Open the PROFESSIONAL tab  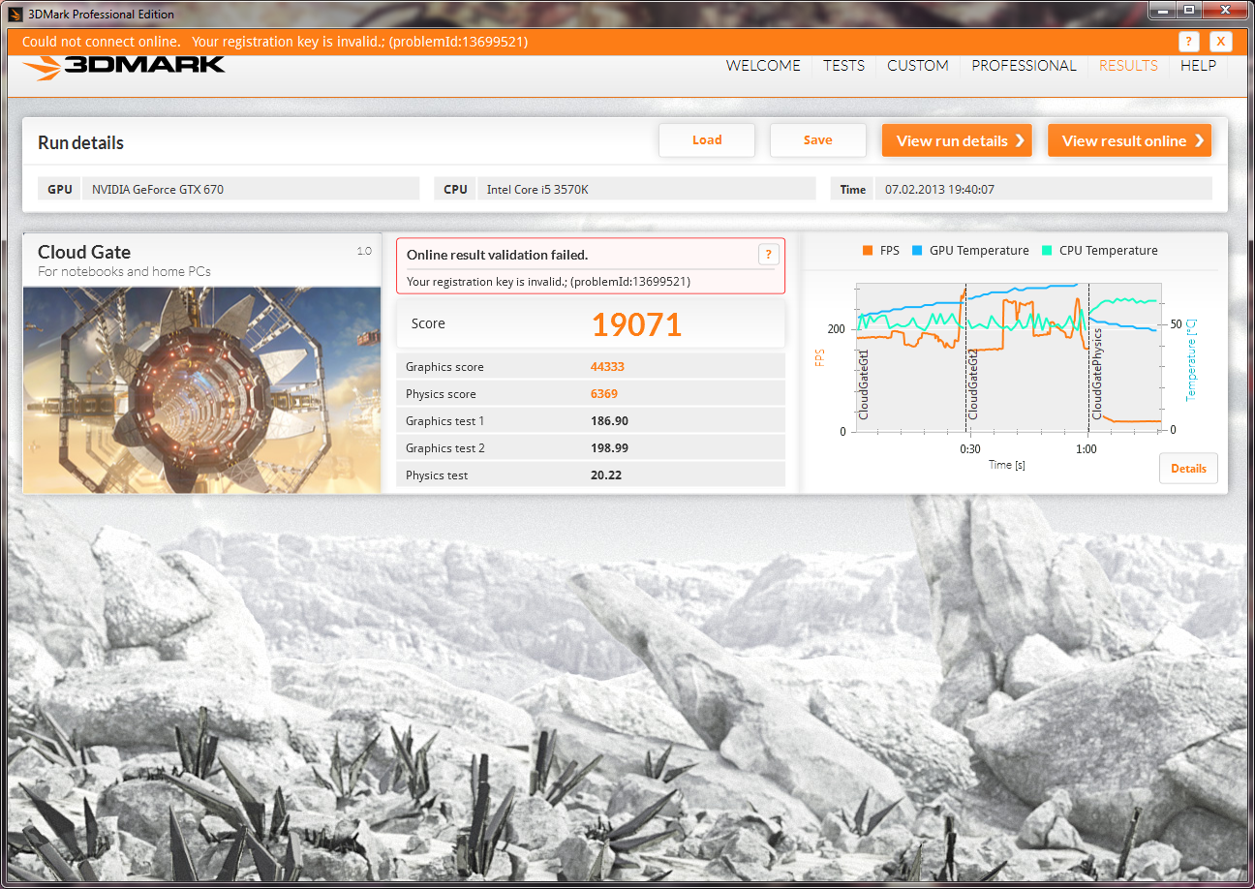pyautogui.click(x=1024, y=66)
